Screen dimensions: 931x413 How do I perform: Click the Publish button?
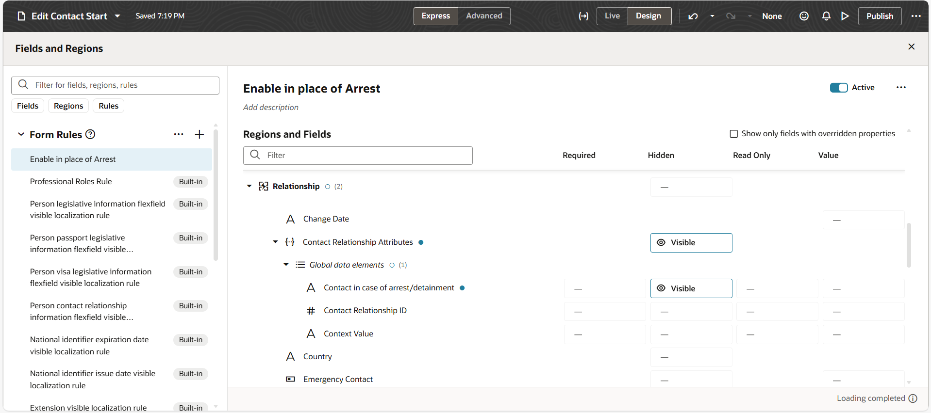click(x=880, y=16)
